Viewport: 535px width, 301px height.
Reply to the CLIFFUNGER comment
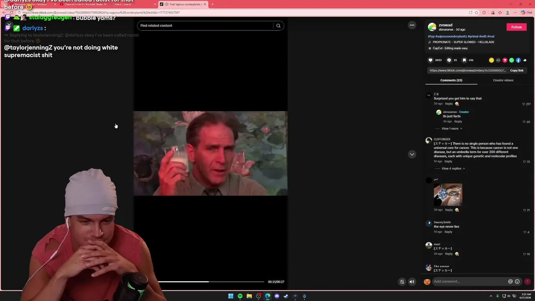448,161
